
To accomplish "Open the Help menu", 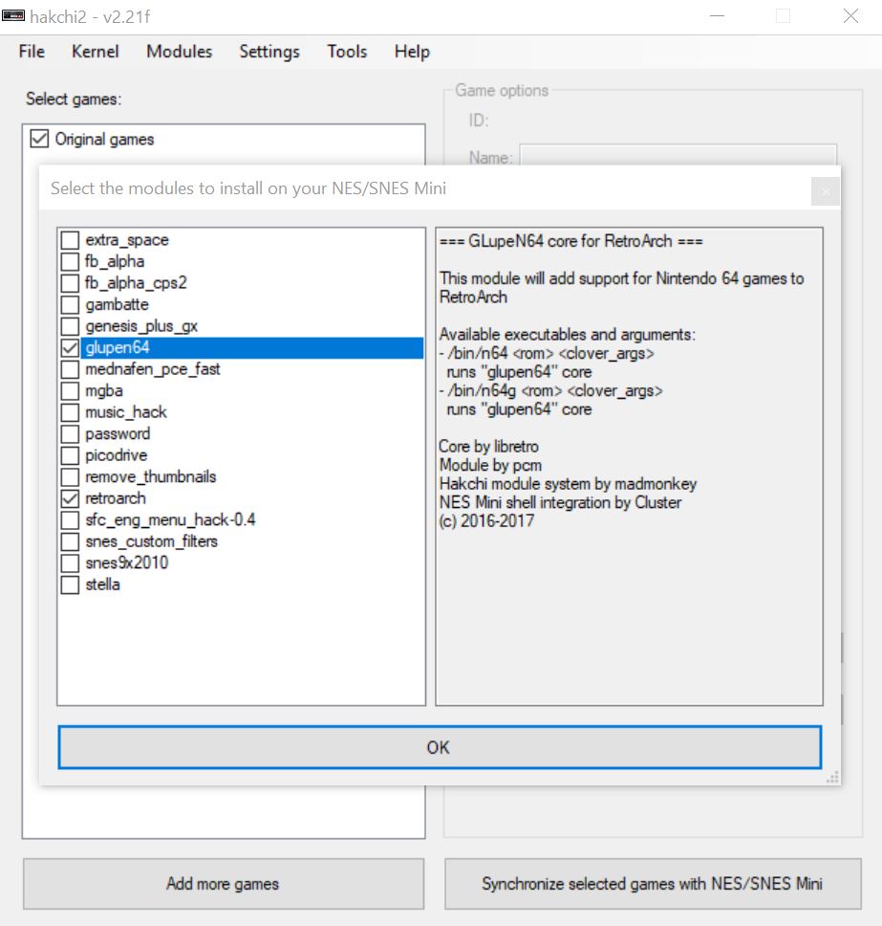I will (412, 52).
